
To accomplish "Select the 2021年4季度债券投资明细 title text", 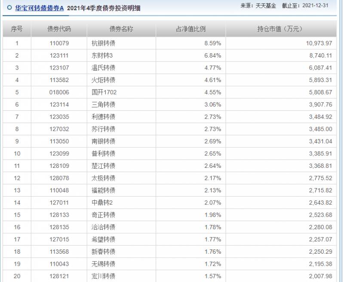I will [104, 8].
